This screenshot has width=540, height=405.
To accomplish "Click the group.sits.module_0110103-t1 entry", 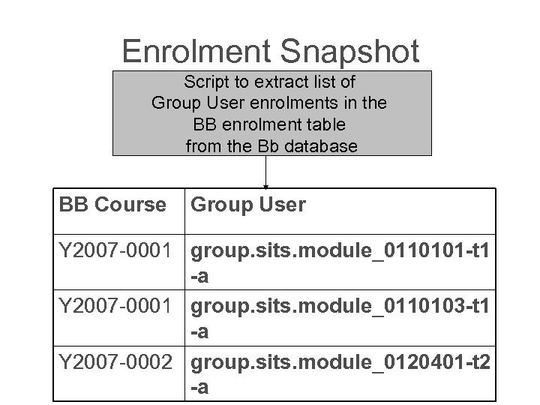I will [x=342, y=306].
